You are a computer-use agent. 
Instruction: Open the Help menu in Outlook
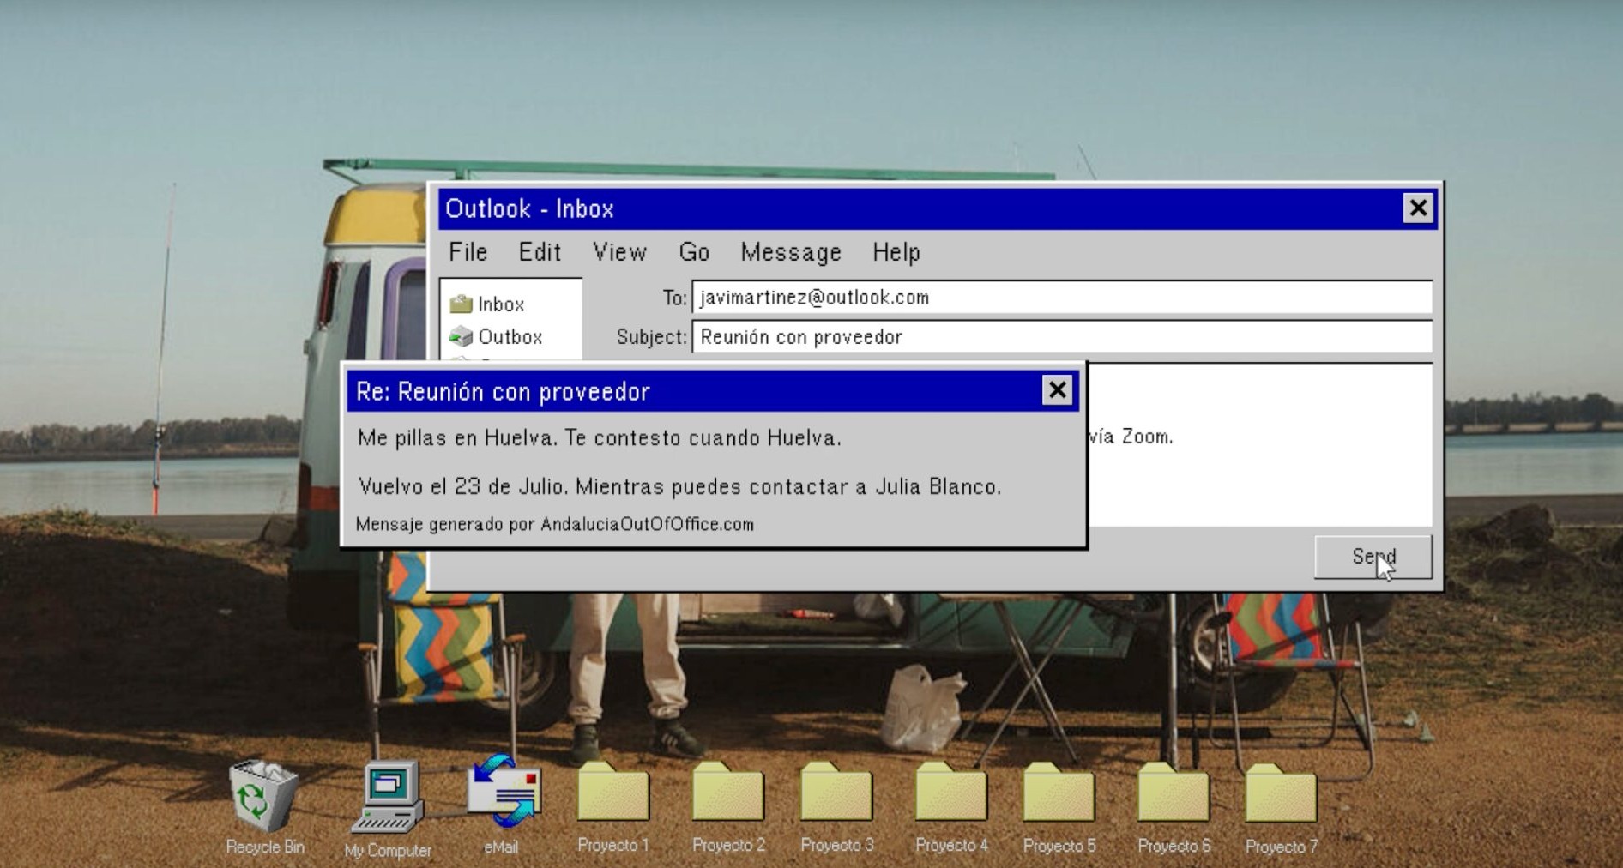coord(896,252)
